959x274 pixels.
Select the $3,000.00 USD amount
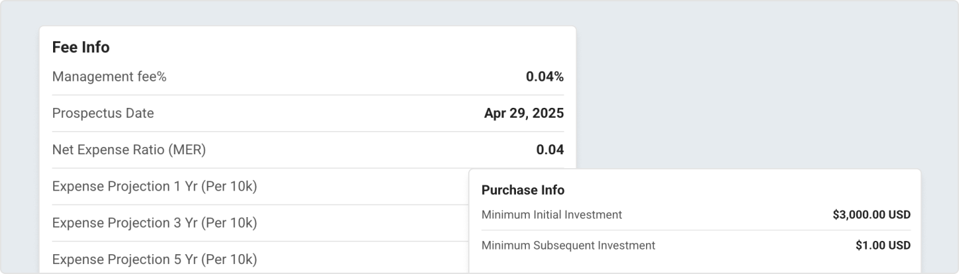tap(871, 215)
